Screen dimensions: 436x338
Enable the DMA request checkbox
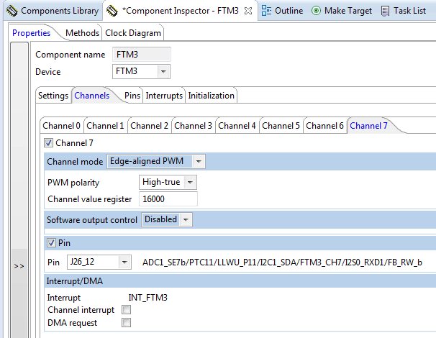pyautogui.click(x=126, y=323)
